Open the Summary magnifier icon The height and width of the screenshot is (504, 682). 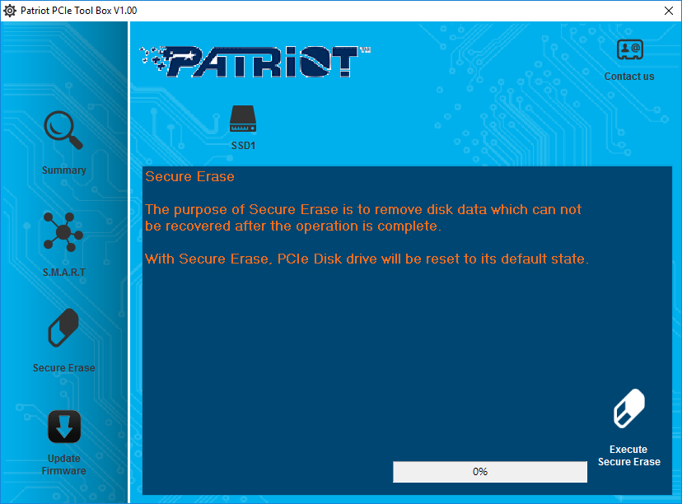63,130
